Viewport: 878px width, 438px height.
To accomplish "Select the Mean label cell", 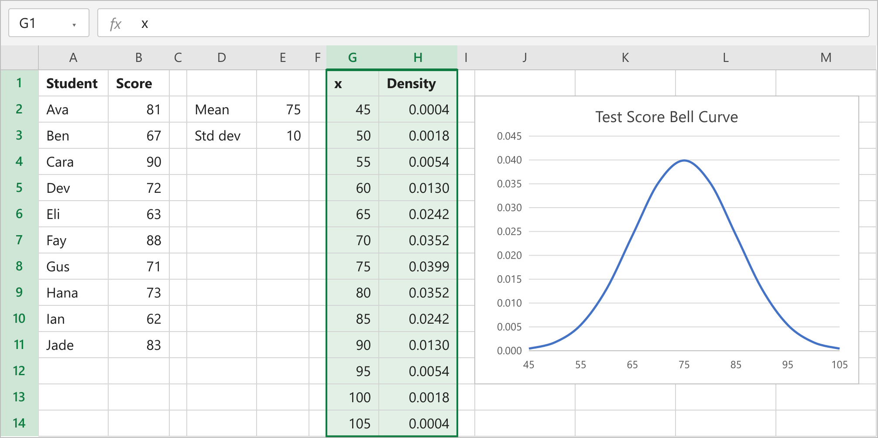I will [x=222, y=109].
